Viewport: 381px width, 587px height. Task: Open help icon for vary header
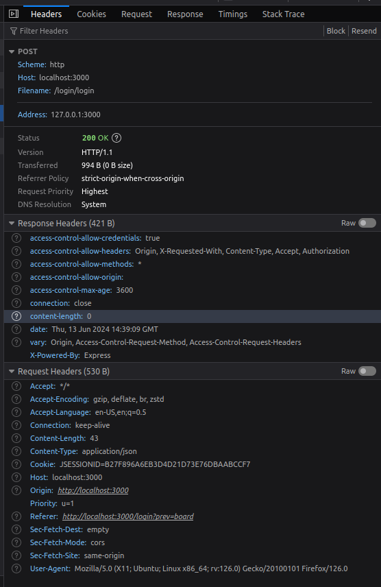point(16,342)
